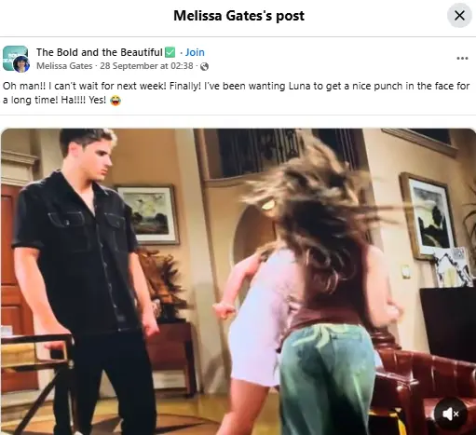Screen dimensions: 476x435
Task: Click the laughing crying emoji in the post
Action: click(116, 101)
